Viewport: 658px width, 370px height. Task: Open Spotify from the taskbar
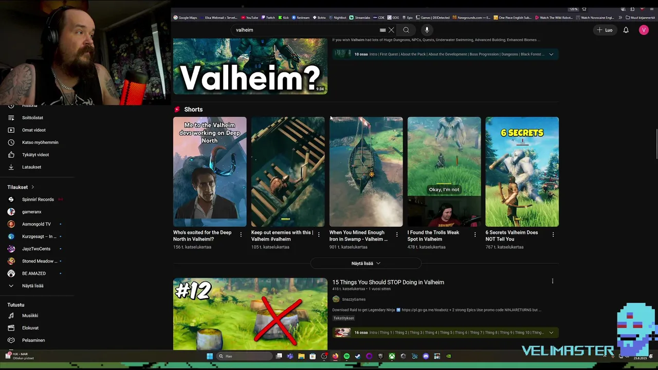[346, 356]
